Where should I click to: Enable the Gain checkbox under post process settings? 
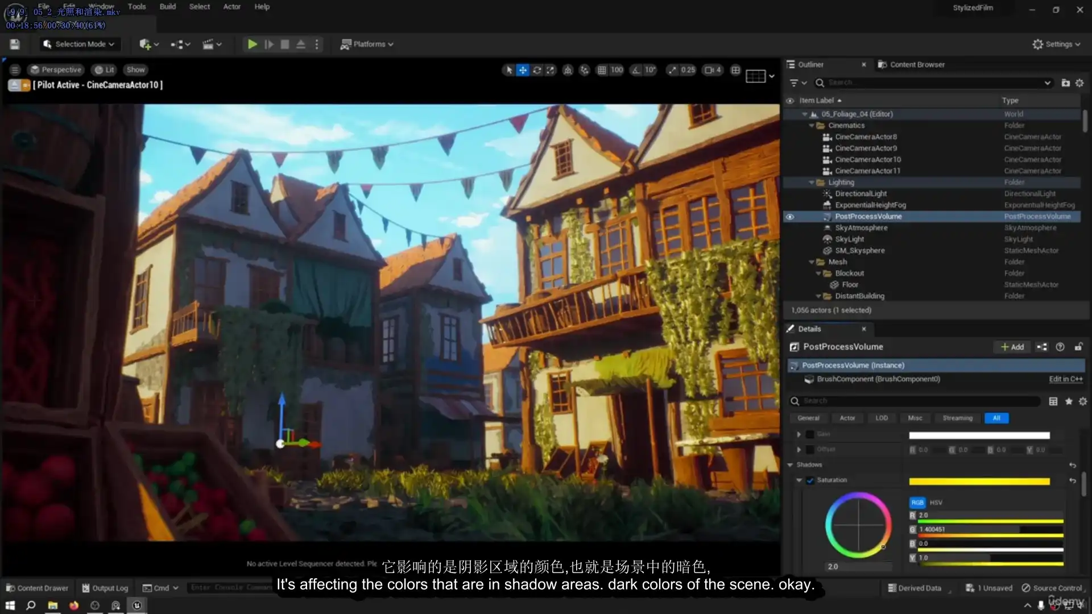click(x=810, y=434)
